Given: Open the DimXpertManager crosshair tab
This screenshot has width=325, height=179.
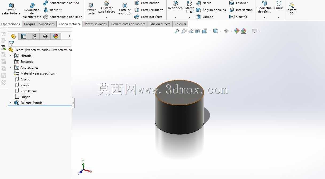Looking at the screenshot, I should coord(45,36).
